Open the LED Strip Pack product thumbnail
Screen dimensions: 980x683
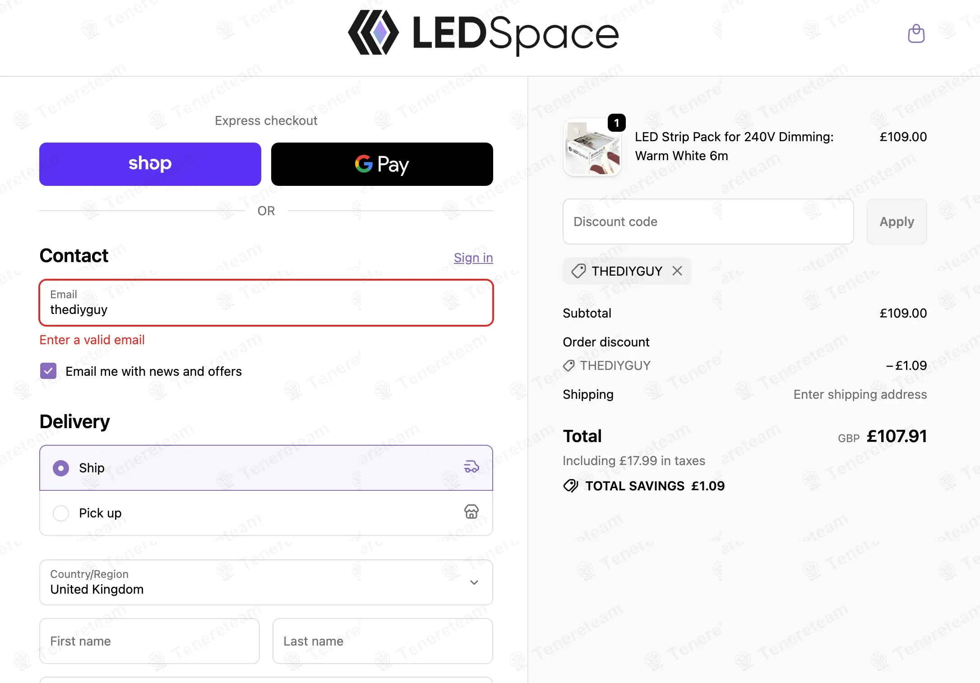(592, 147)
